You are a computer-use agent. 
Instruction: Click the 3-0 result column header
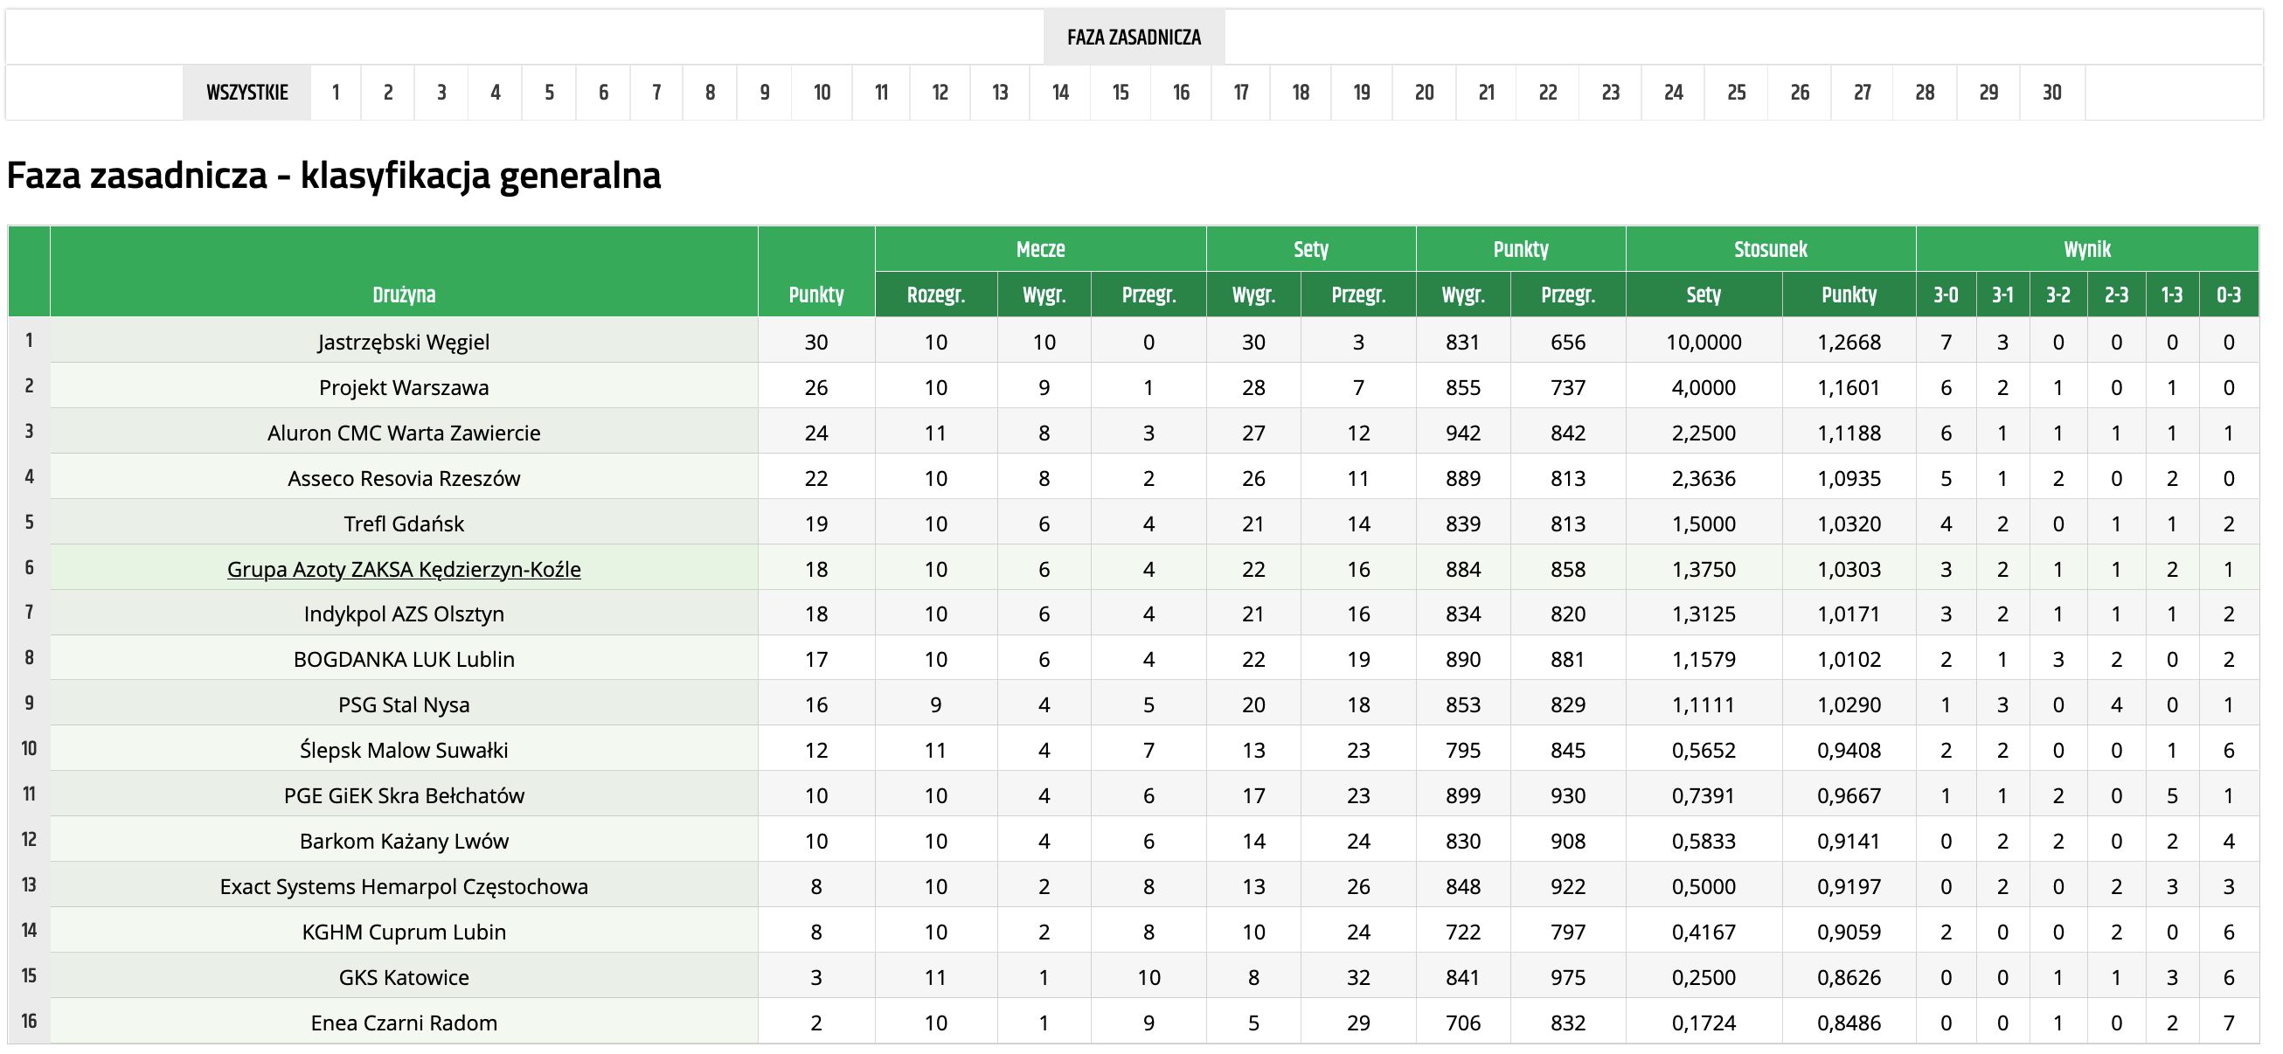(x=1946, y=295)
